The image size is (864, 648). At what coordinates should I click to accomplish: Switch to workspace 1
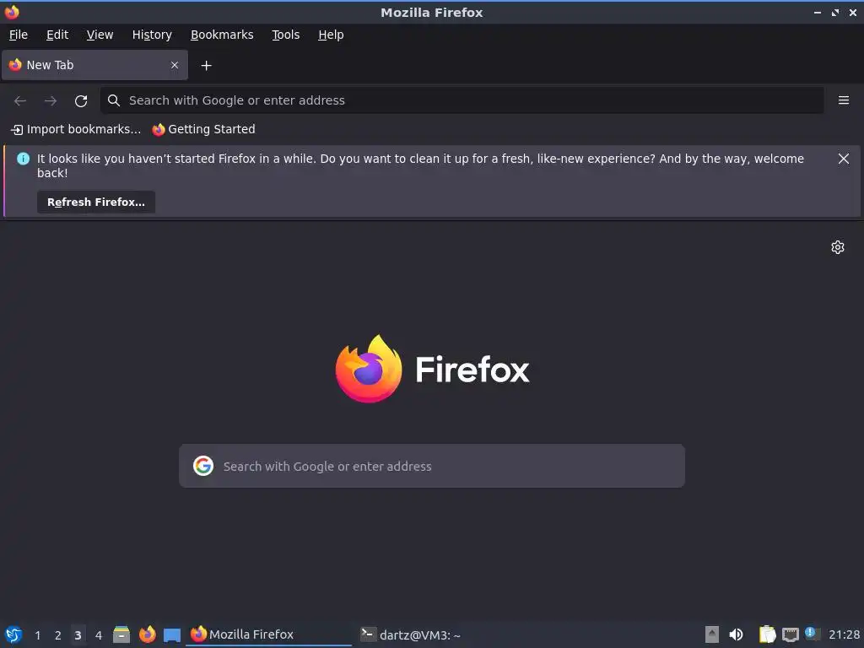37,635
